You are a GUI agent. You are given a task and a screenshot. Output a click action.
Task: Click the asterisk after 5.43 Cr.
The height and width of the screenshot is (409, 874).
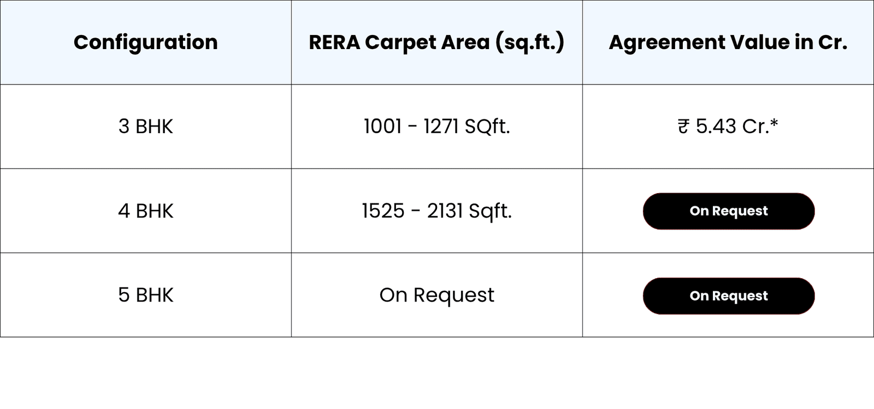[773, 123]
